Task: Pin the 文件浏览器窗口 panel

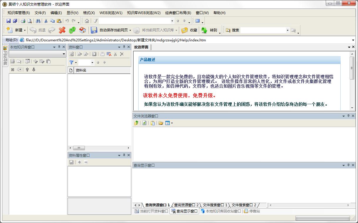Action: [x=348, y=116]
